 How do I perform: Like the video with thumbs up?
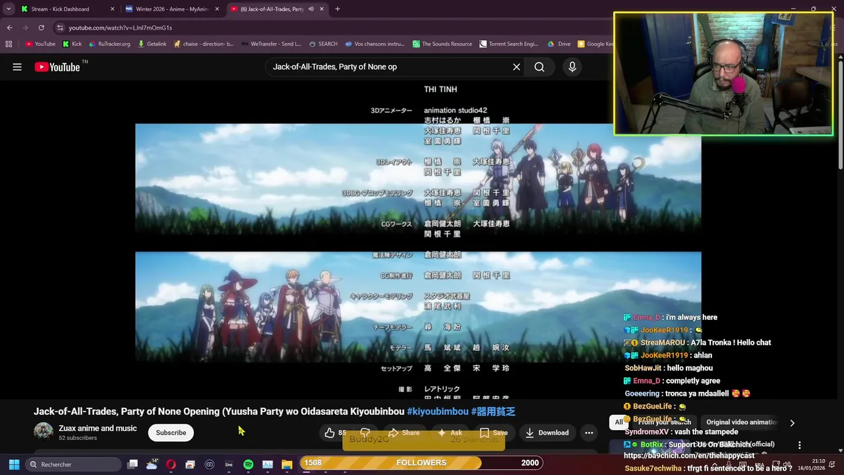click(x=334, y=433)
